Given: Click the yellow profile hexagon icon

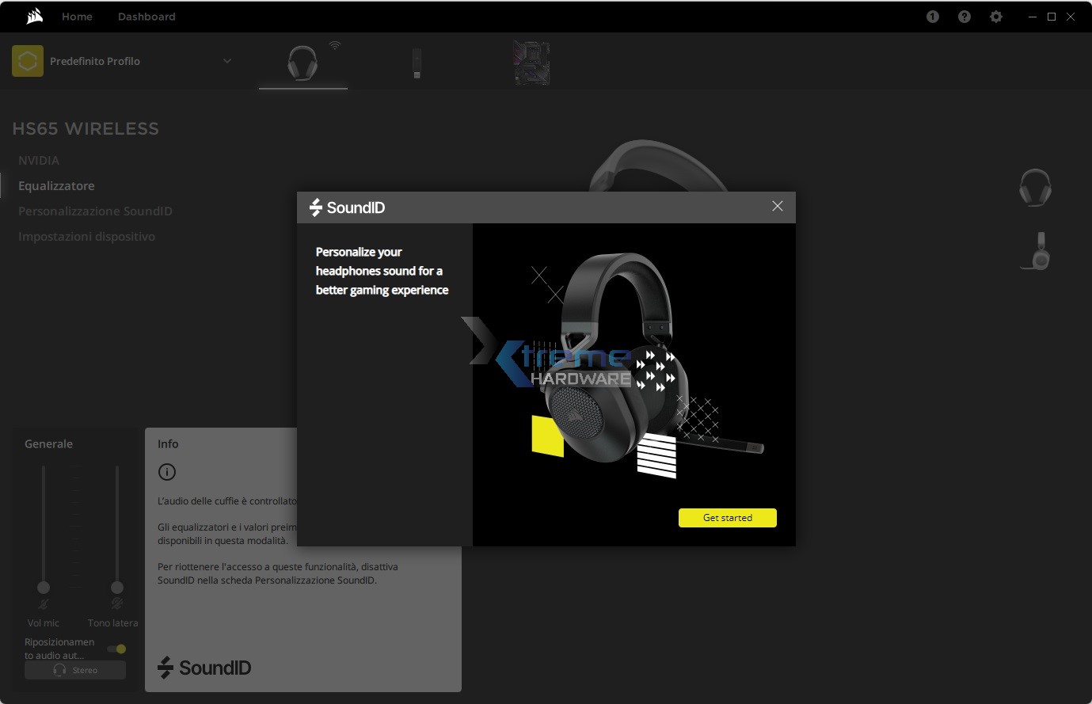Looking at the screenshot, I should pyautogui.click(x=28, y=61).
